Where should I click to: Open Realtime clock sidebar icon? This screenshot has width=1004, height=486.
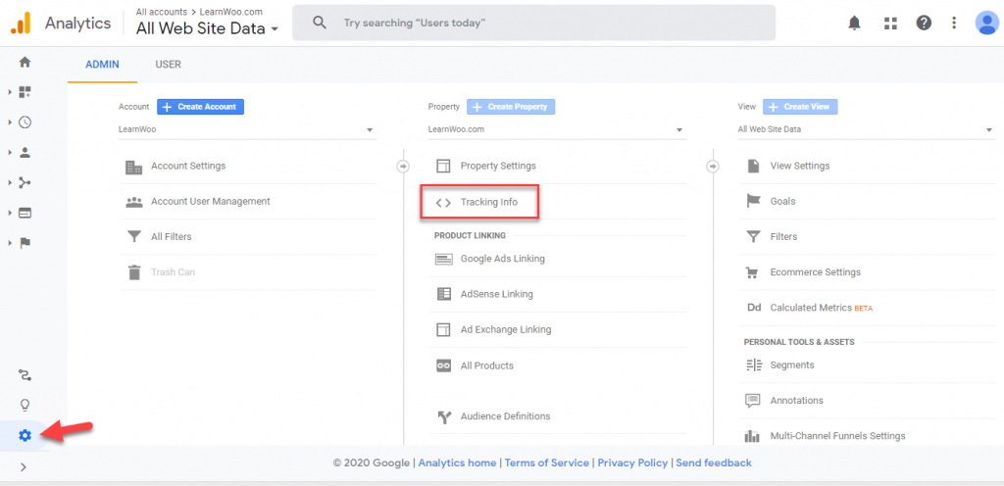point(25,122)
